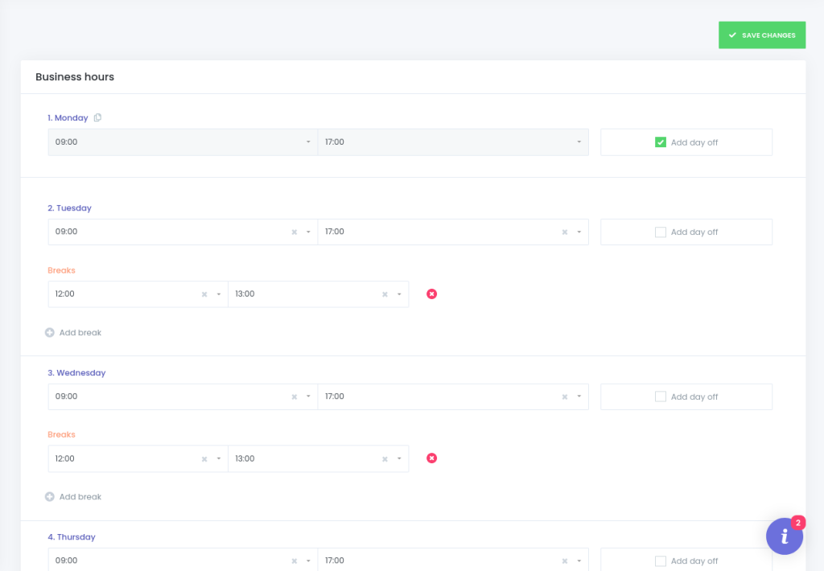The image size is (824, 571).
Task: Open Thursday start time dropdown arrow
Action: (308, 561)
